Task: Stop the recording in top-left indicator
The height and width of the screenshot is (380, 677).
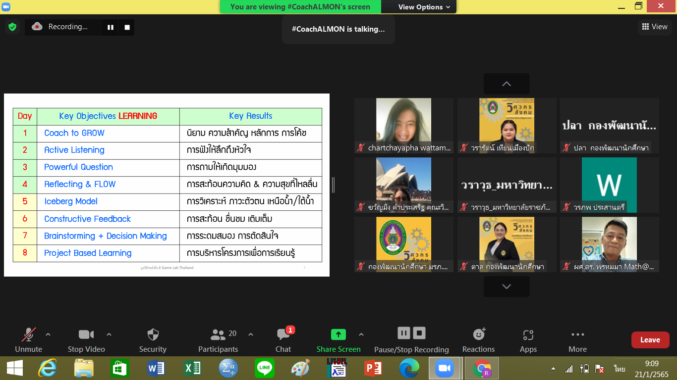Action: (x=127, y=27)
